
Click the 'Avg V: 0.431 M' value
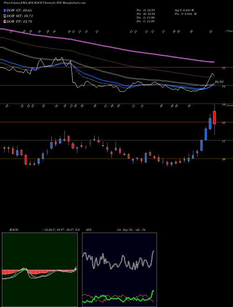pyautogui.click(x=185, y=10)
